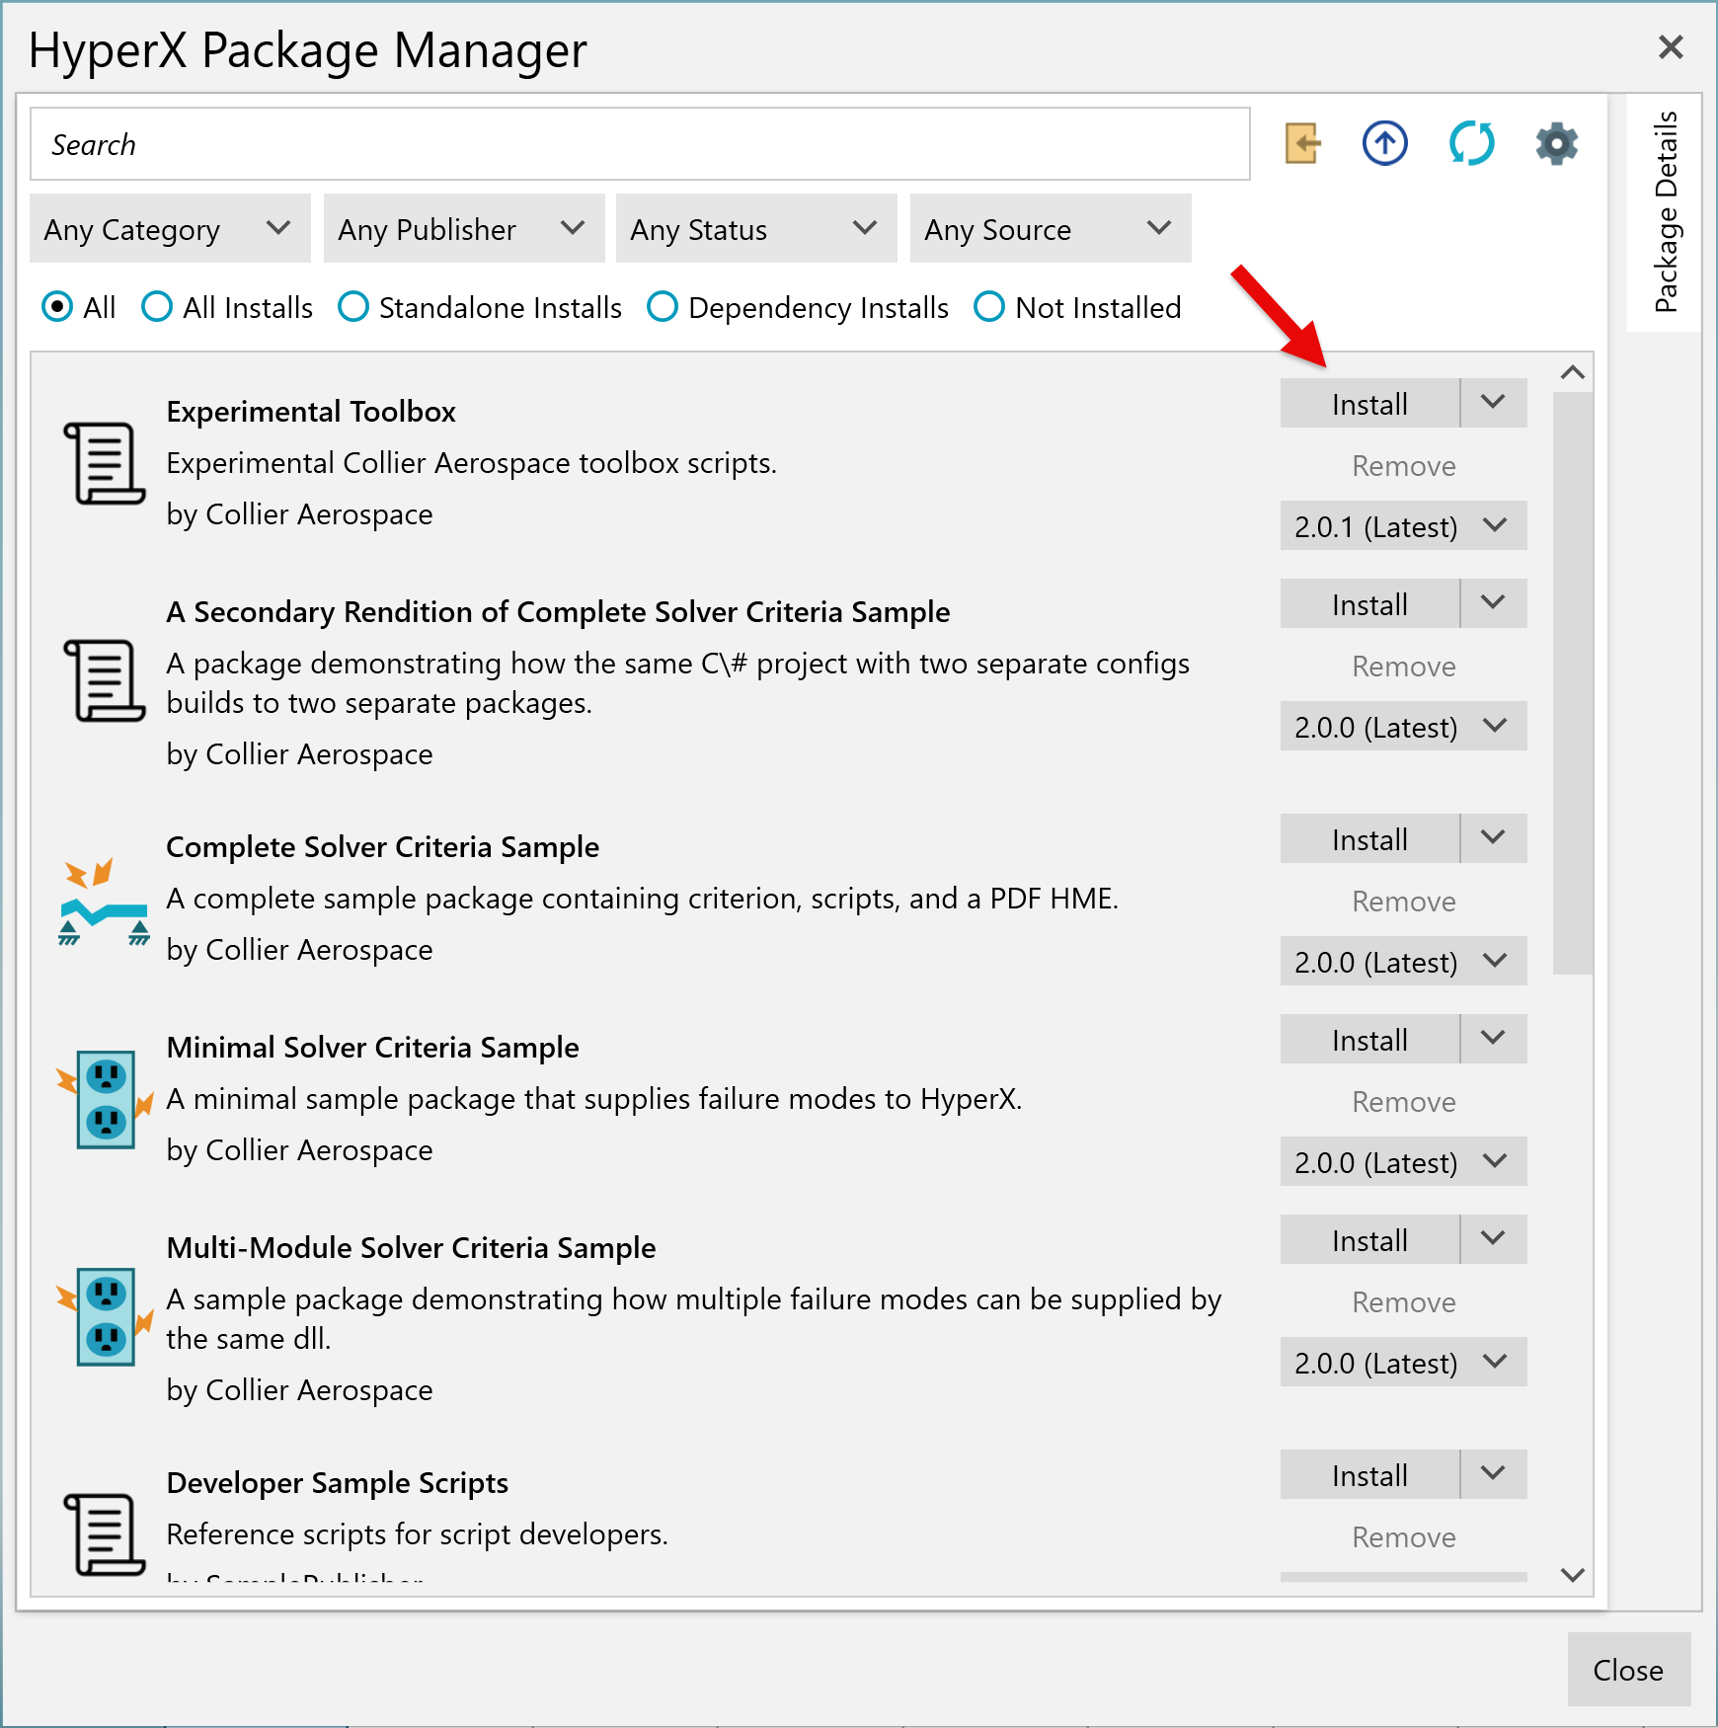Close the HyperX Package Manager window
1718x1728 pixels.
tap(1671, 46)
